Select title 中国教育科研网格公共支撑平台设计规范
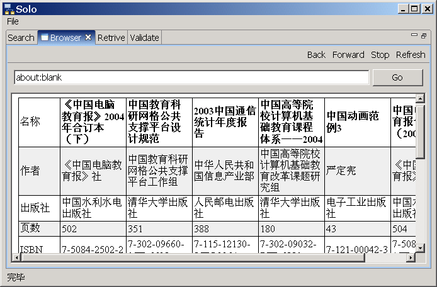Viewport: 437px width, 287px height. tap(159, 122)
